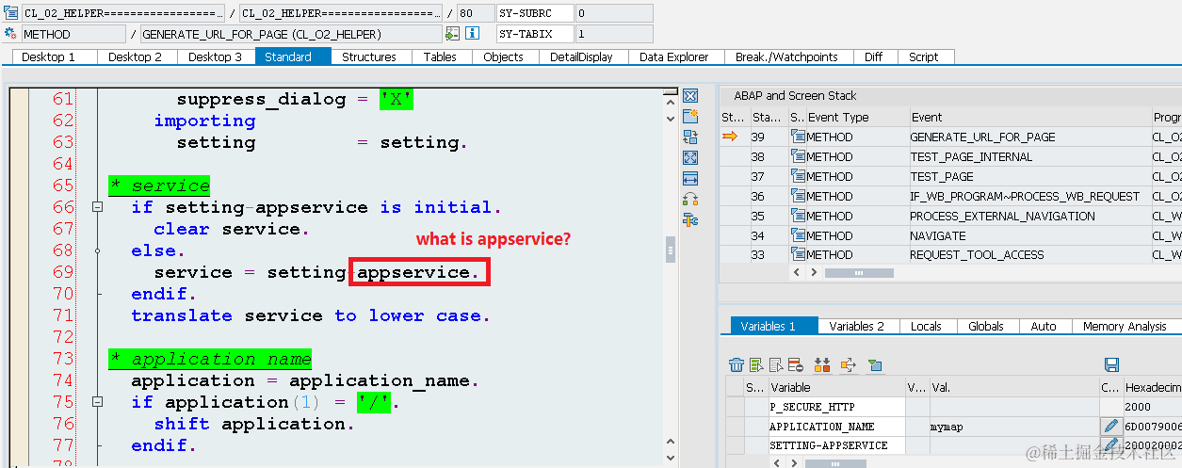
Task: Open the Break./Watchpoints tab
Action: pos(786,56)
